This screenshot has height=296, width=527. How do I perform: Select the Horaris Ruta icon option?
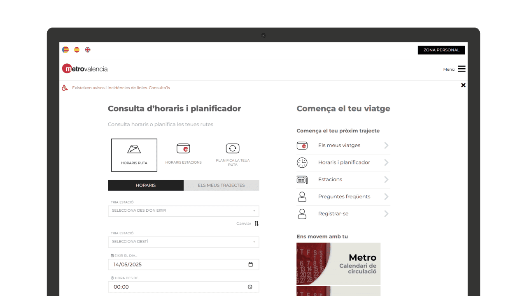(x=134, y=155)
